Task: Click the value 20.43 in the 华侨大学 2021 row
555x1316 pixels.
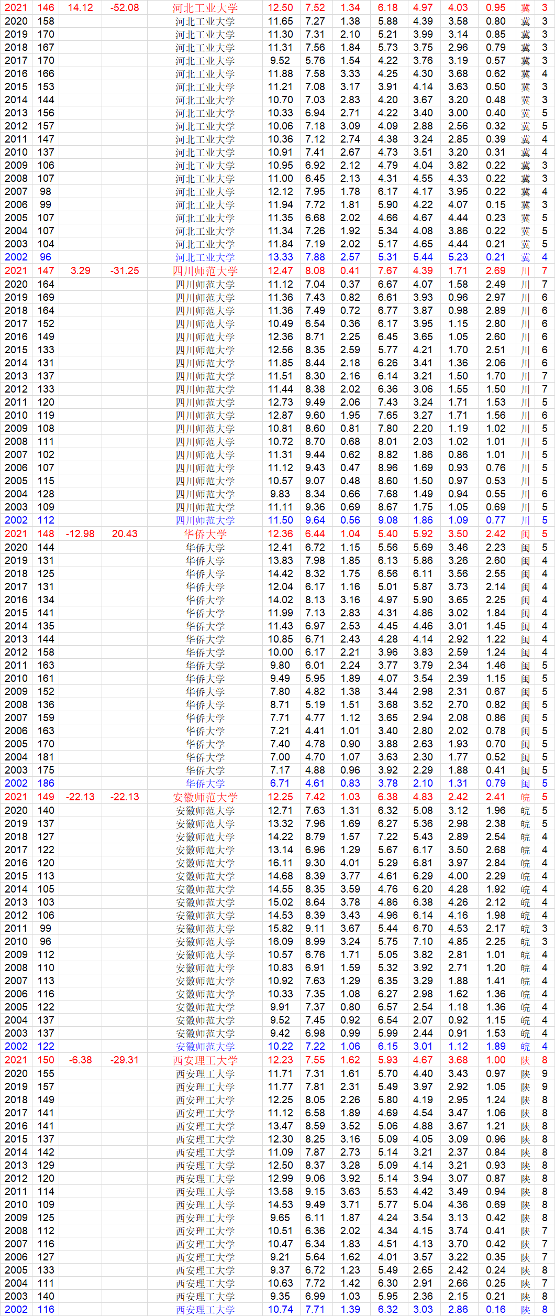Action: (125, 534)
